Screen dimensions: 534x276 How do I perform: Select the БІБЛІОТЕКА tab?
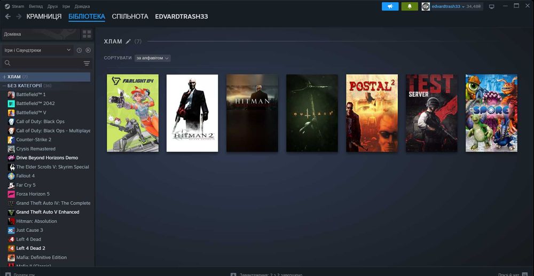click(87, 17)
